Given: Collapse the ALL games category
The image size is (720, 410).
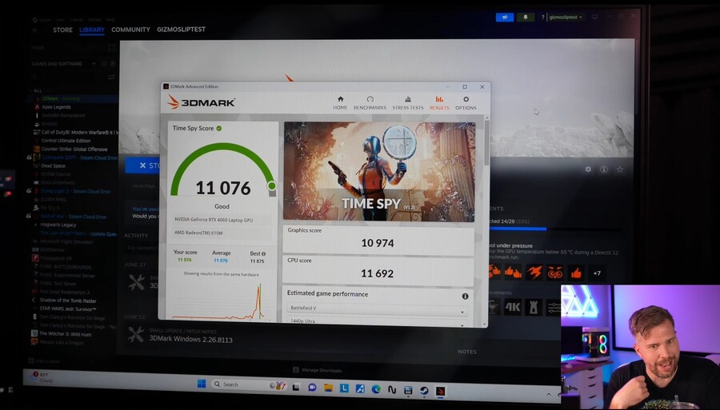Looking at the screenshot, I should click(38, 91).
